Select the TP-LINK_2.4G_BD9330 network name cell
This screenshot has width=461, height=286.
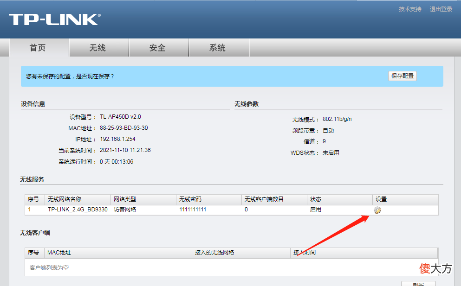[78, 210]
